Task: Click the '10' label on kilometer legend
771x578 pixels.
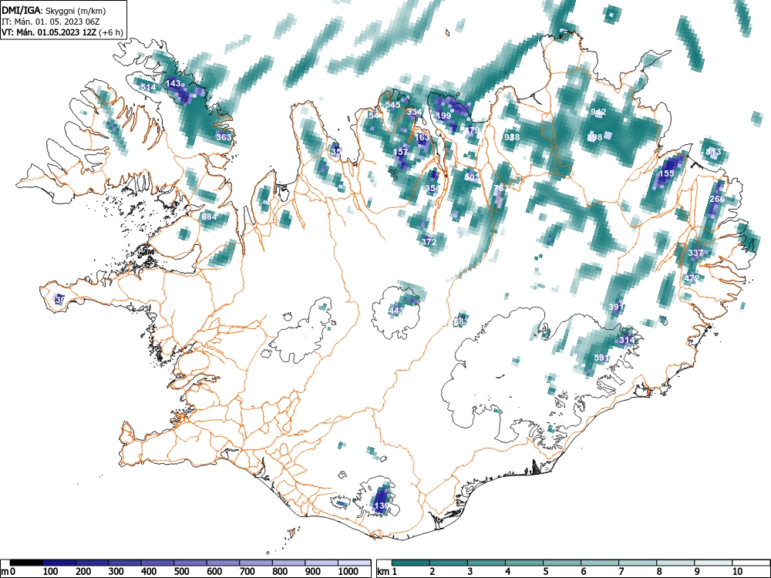Action: (736, 571)
